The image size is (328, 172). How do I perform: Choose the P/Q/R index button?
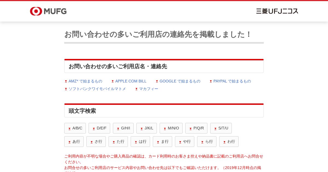click(x=196, y=128)
